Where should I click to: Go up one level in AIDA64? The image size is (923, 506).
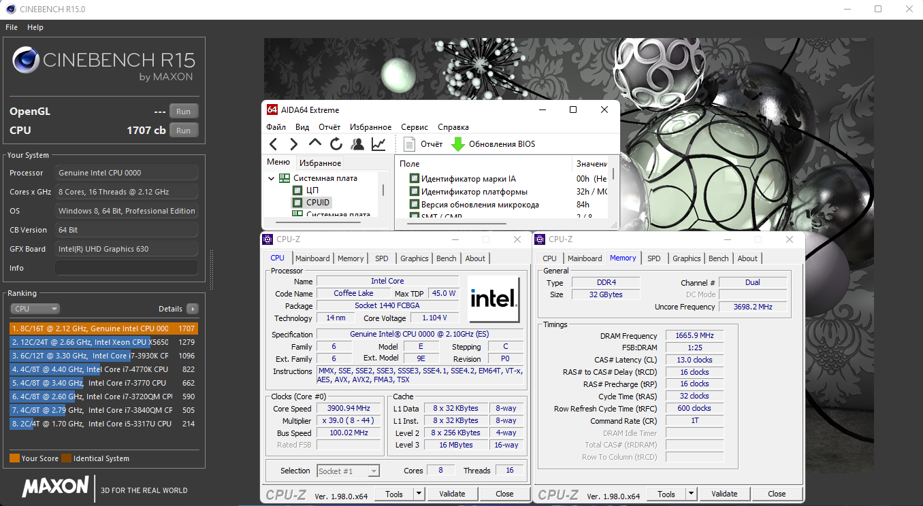[x=315, y=144]
